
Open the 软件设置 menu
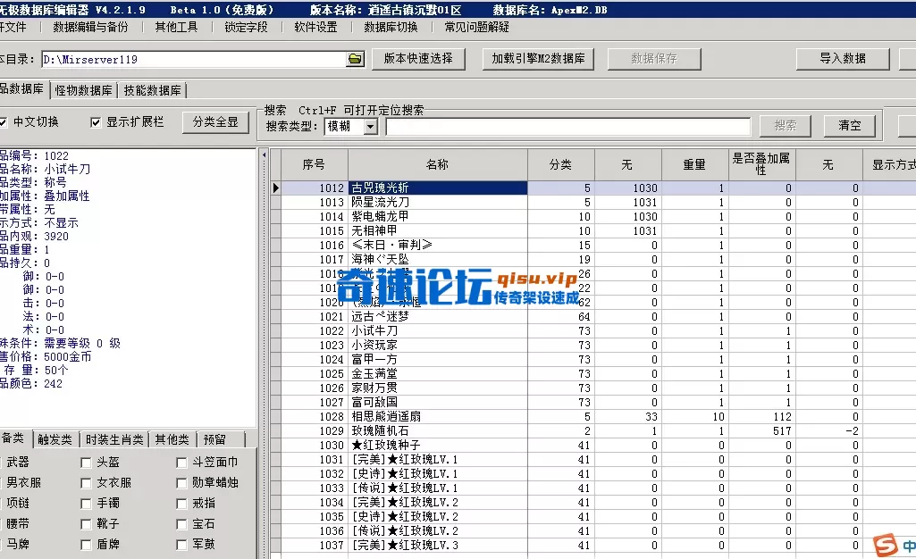pos(315,27)
